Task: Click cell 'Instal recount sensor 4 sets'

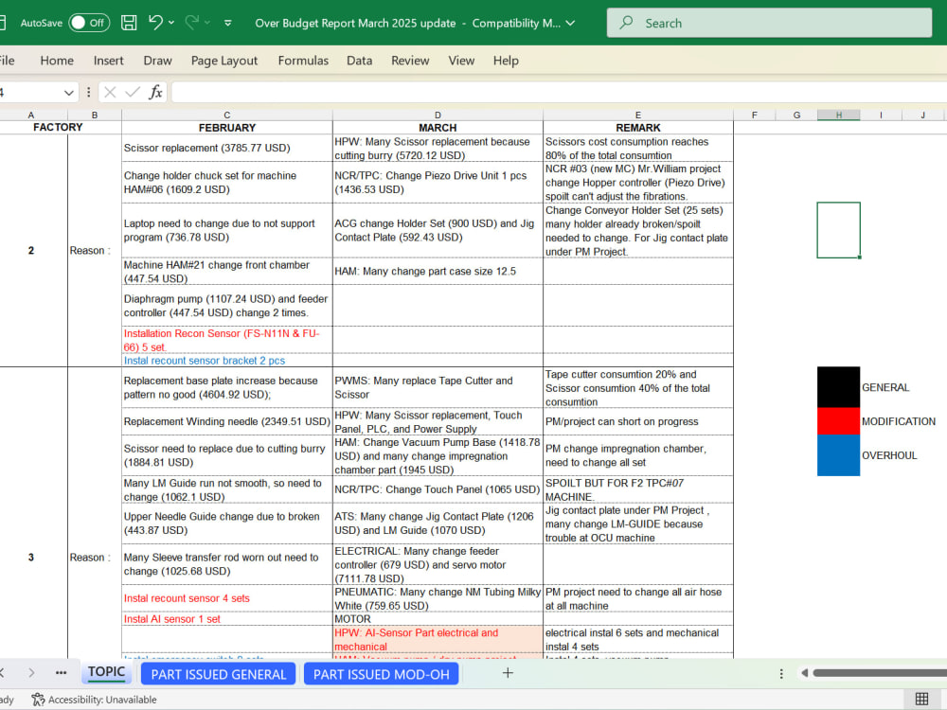Action: click(x=227, y=598)
